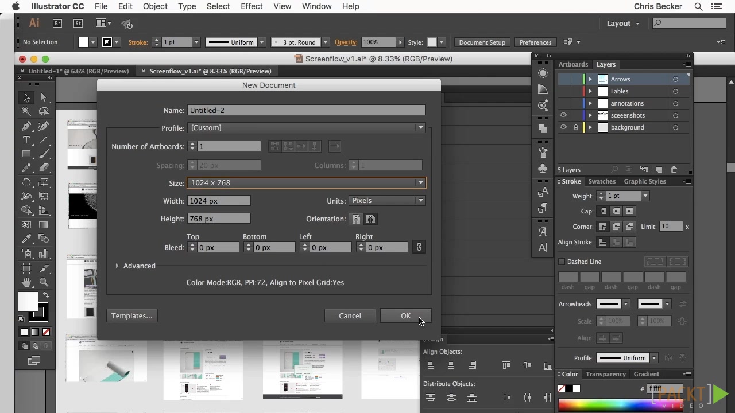Image resolution: width=735 pixels, height=413 pixels.
Task: Open the Layout workspace dropdown
Action: (x=623, y=24)
